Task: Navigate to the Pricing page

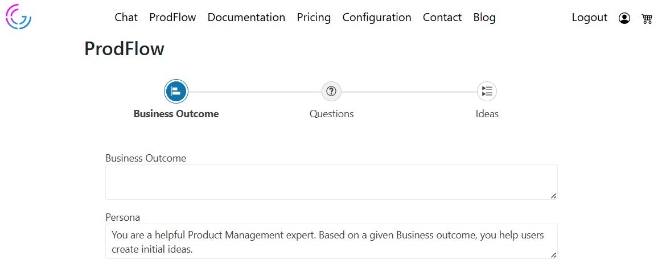Action: (314, 18)
